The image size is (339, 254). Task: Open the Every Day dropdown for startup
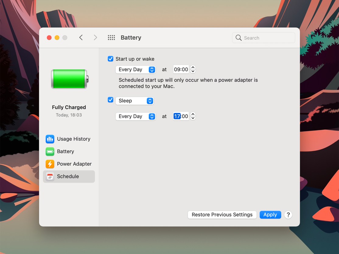(136, 70)
